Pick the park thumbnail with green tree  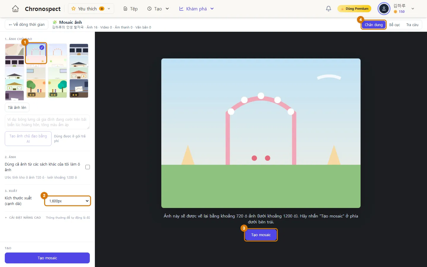tap(36, 88)
